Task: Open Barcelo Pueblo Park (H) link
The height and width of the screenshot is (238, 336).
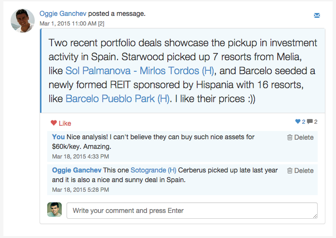Action: [x=118, y=99]
